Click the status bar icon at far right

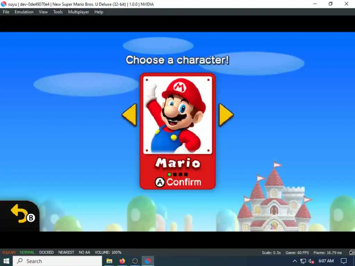(x=352, y=252)
